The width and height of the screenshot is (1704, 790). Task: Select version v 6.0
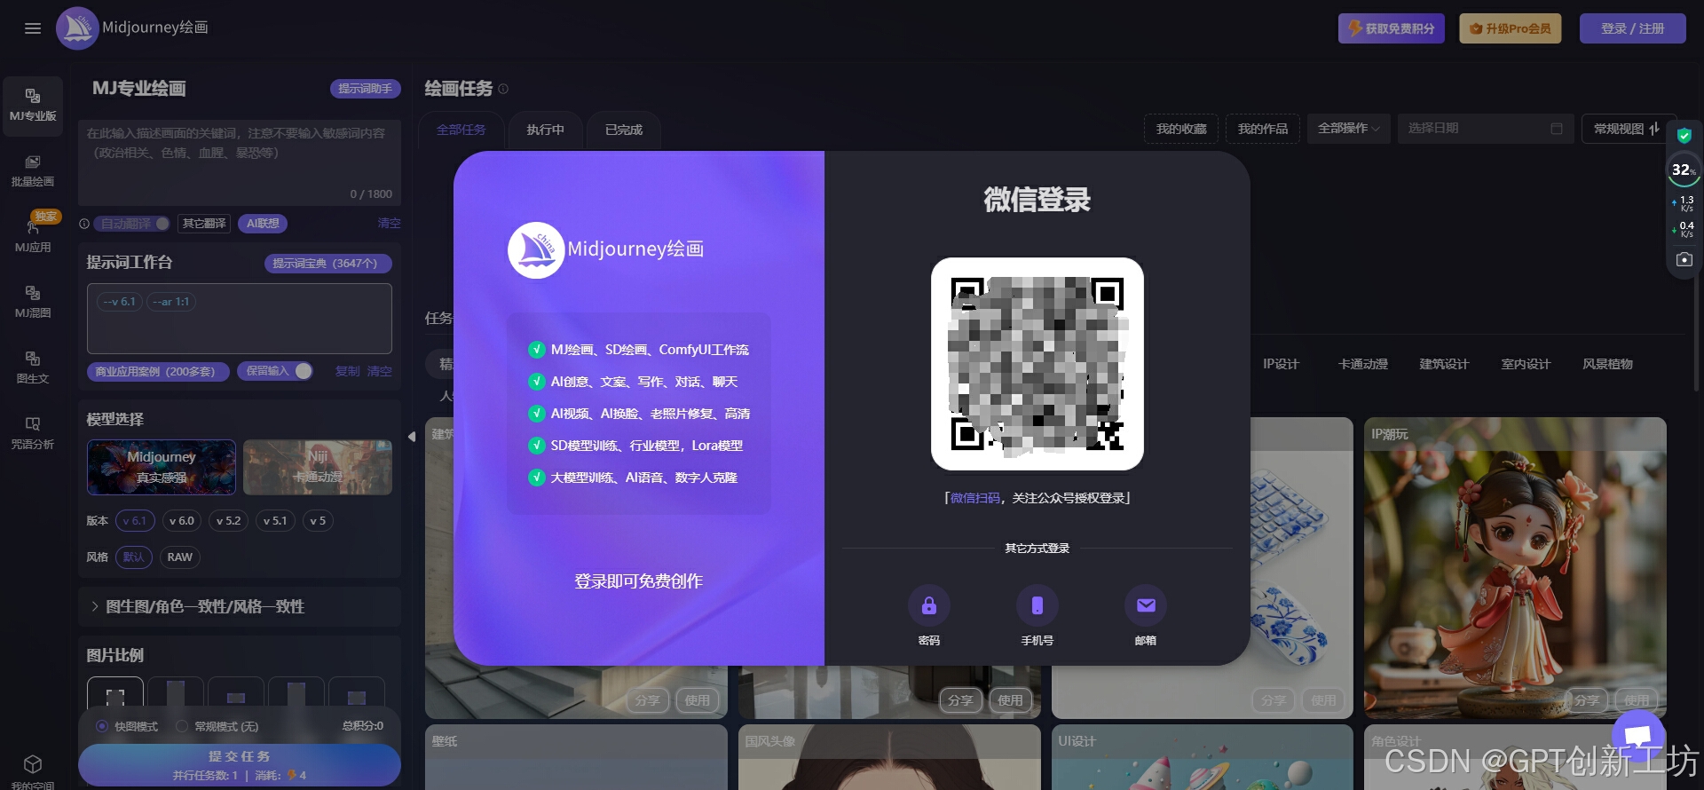(181, 521)
